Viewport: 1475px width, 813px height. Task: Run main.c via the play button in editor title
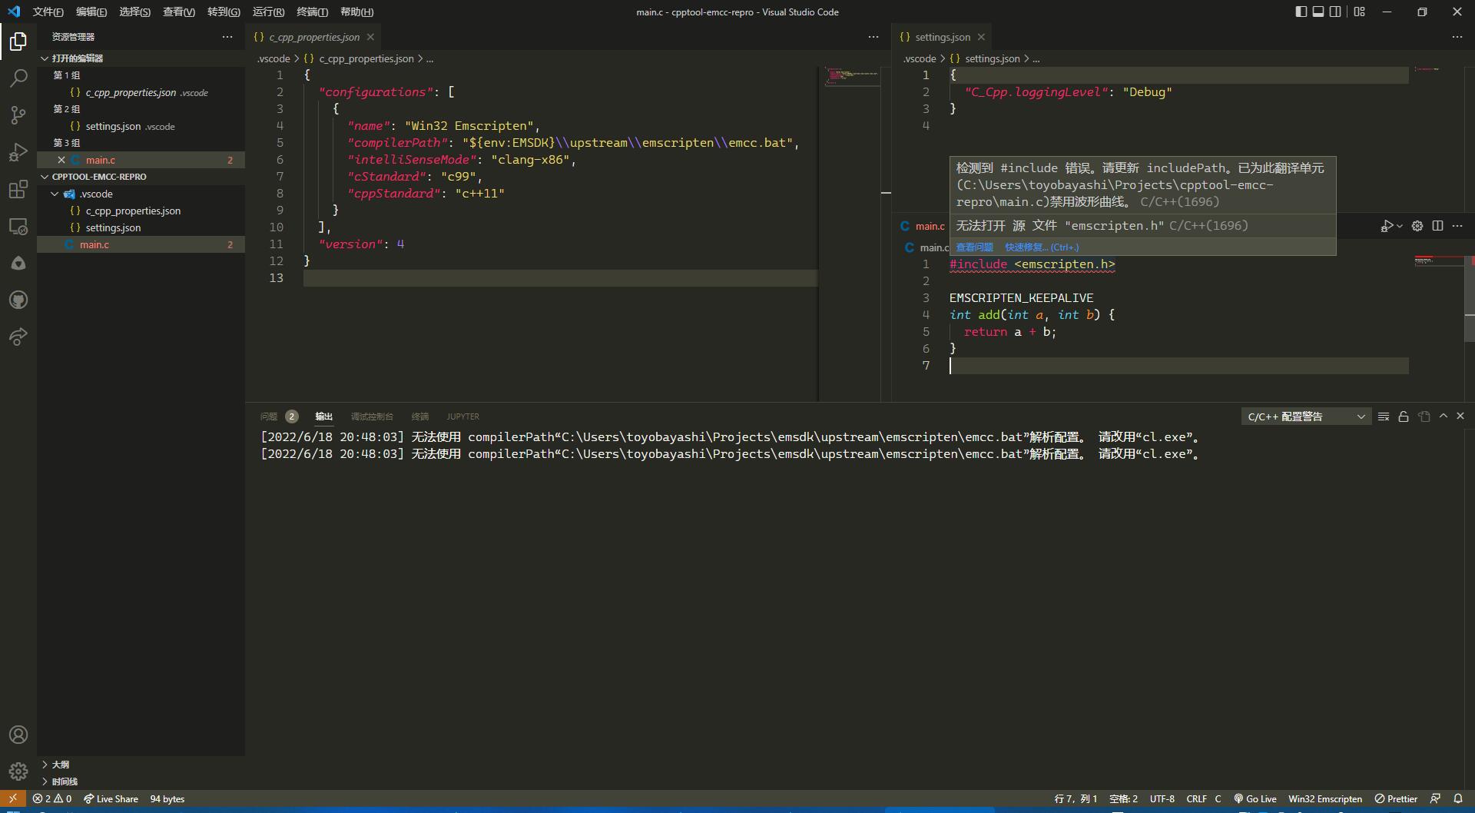(x=1387, y=226)
